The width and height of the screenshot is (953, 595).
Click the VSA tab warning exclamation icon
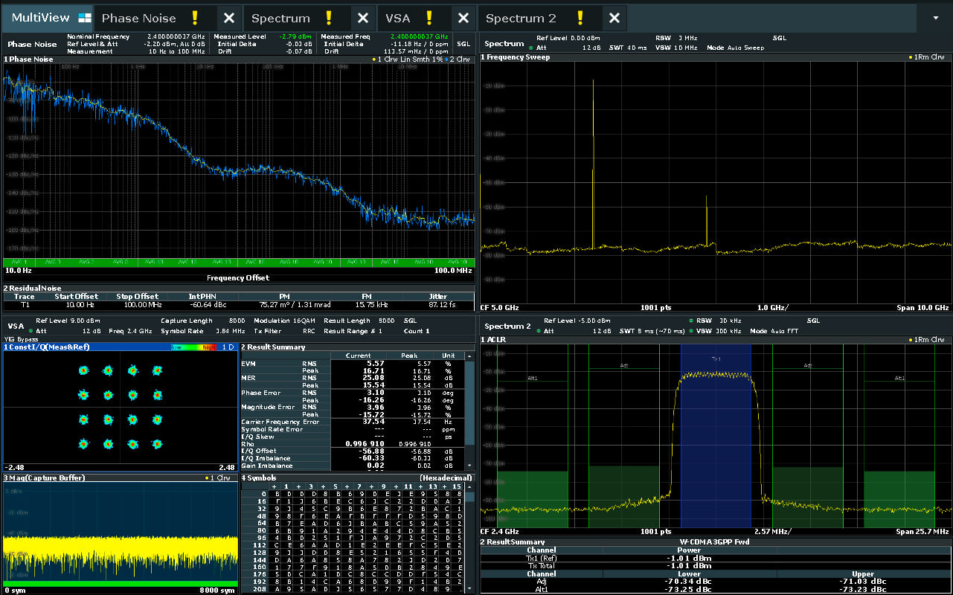pyautogui.click(x=429, y=18)
